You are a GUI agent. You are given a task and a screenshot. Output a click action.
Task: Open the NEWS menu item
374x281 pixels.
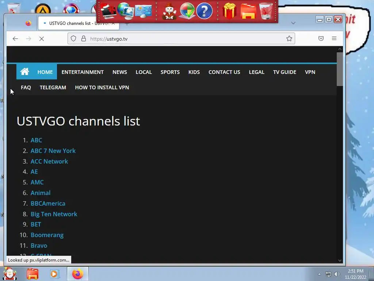click(x=120, y=72)
